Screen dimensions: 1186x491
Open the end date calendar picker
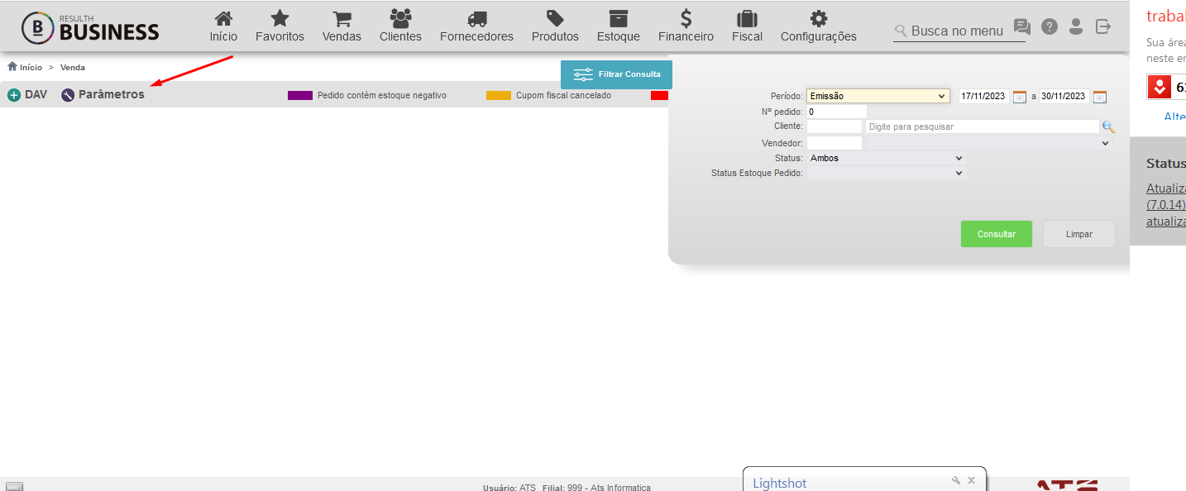(x=1099, y=97)
